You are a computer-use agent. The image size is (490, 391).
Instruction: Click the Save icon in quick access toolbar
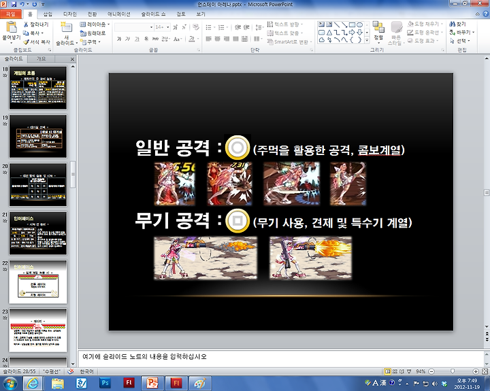(14, 4)
